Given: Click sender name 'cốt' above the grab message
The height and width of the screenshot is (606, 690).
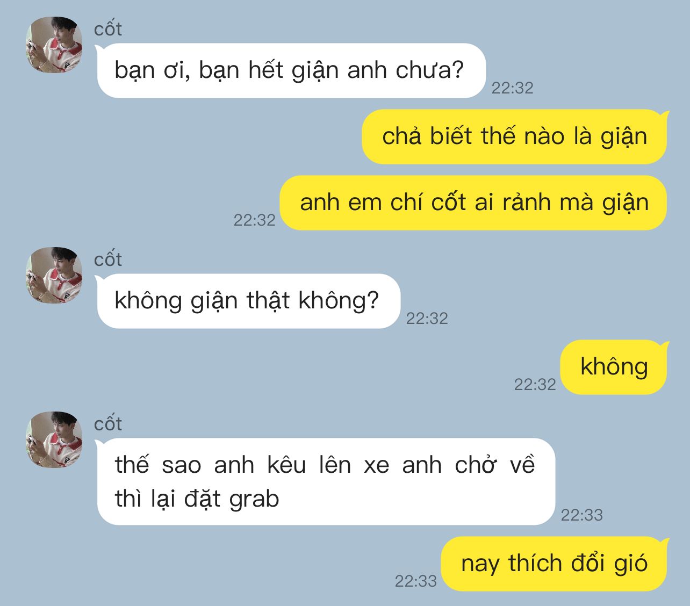Looking at the screenshot, I should (108, 424).
